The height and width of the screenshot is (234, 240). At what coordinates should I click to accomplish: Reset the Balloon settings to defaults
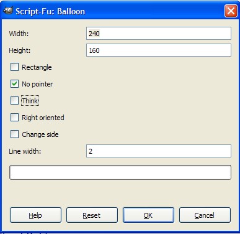click(x=92, y=215)
